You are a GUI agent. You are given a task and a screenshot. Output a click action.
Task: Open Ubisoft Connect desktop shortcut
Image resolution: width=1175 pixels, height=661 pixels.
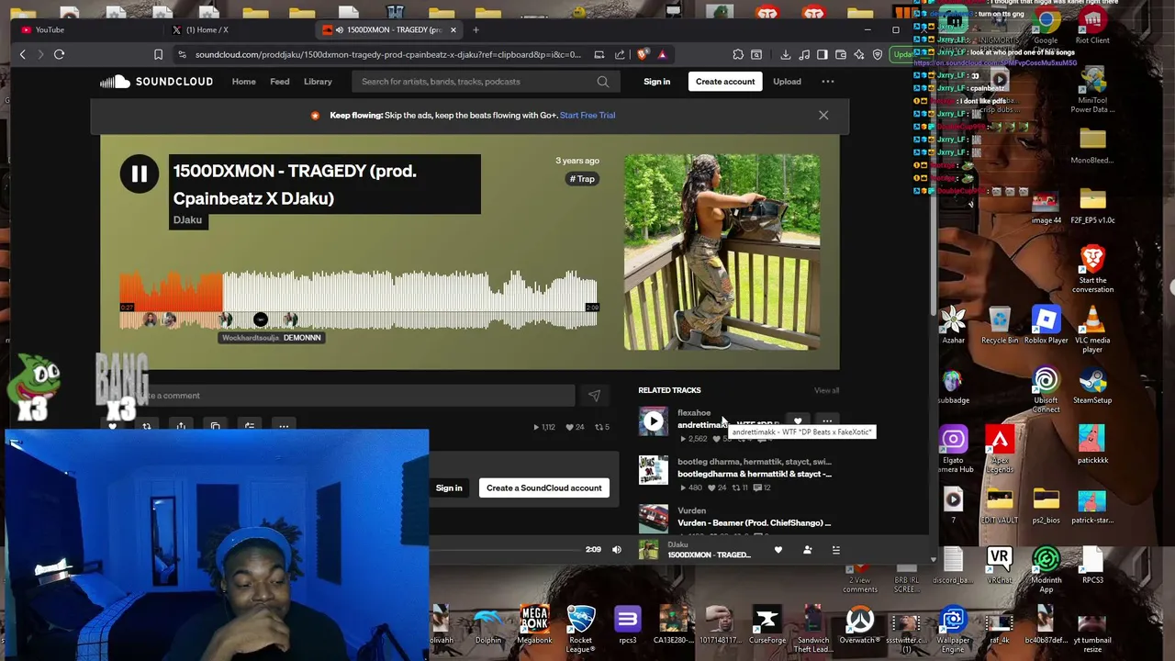pyautogui.click(x=1046, y=390)
